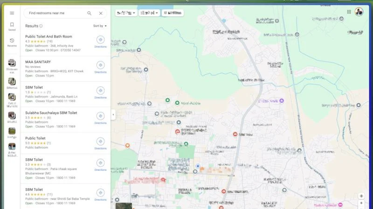Click the map layers satellite thumbnail

pyautogui.click(x=124, y=205)
